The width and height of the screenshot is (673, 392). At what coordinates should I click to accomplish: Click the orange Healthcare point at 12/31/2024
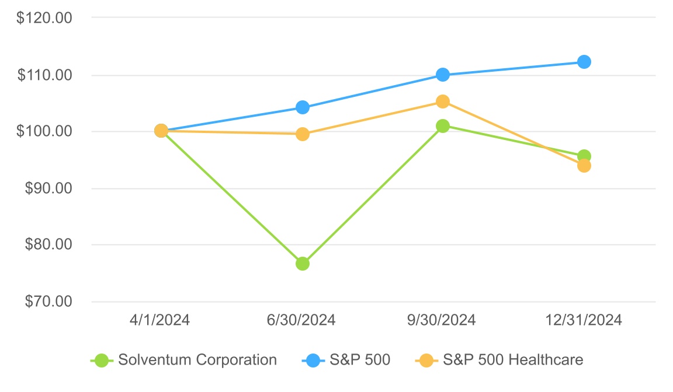coord(584,166)
